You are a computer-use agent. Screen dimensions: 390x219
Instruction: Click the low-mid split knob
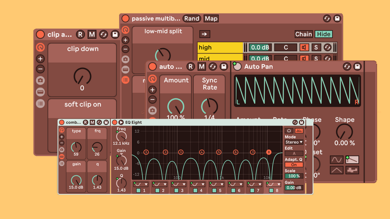[163, 55]
